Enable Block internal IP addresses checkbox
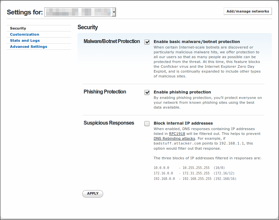Image resolution: width=279 pixels, height=220 pixels. click(147, 123)
